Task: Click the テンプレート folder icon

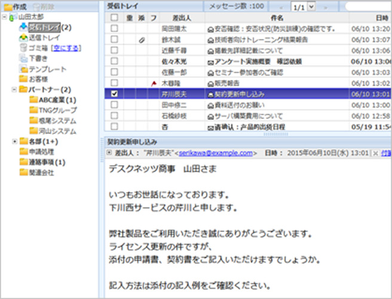Action: 22,69
